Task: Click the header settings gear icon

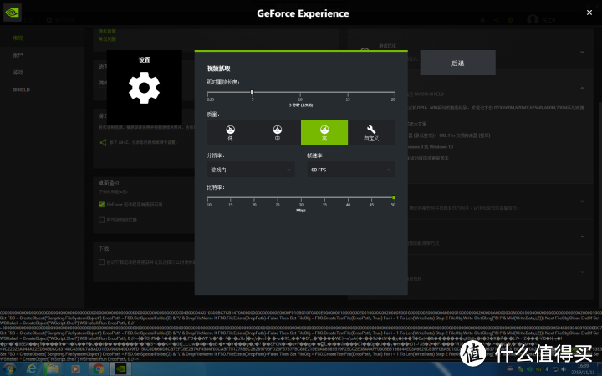Action: [x=511, y=20]
